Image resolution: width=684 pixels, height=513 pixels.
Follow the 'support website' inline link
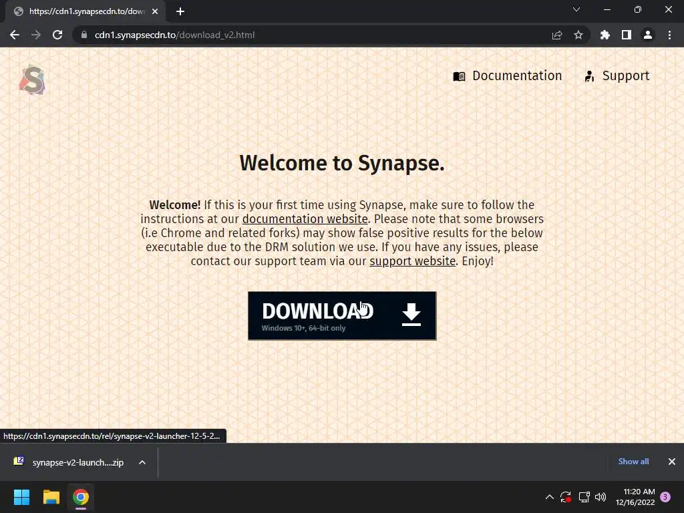tap(412, 261)
